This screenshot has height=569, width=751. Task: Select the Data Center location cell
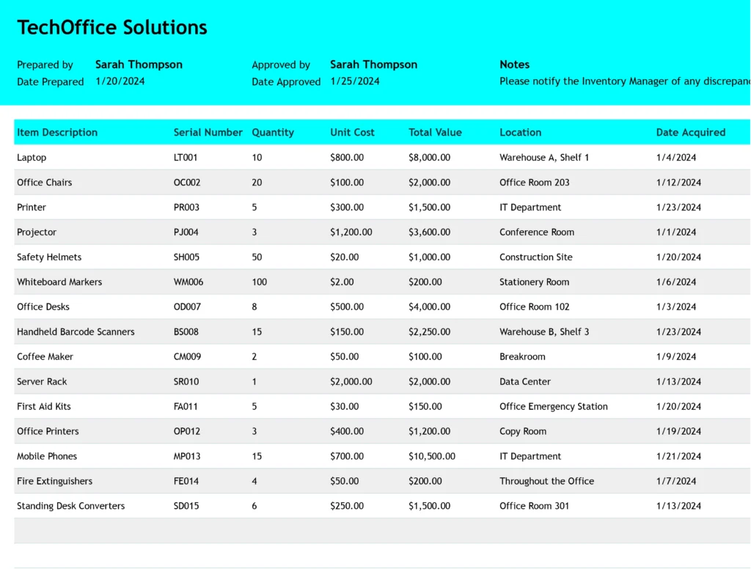525,382
